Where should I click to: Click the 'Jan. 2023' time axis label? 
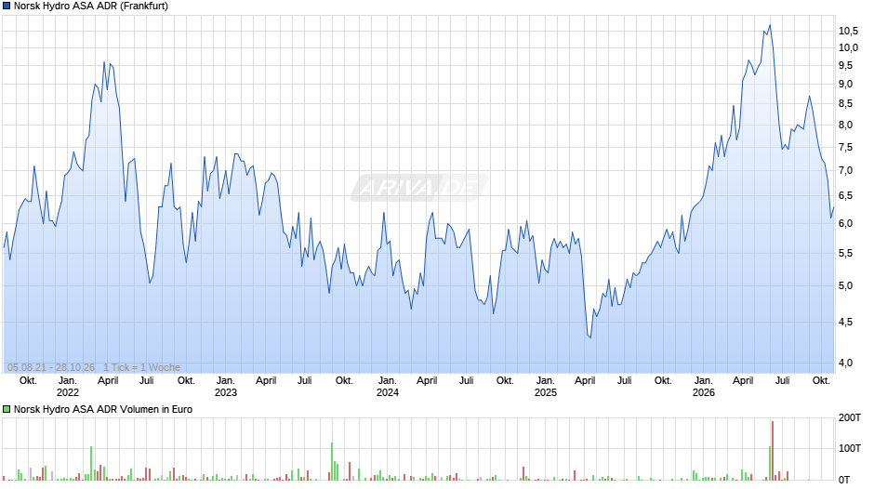(x=226, y=387)
